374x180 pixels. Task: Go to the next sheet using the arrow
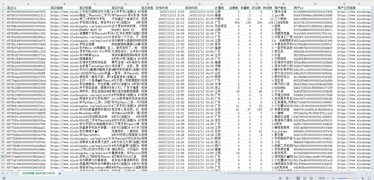[12, 173]
